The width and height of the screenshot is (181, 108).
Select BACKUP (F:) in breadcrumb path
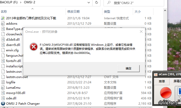(x=9, y=2)
